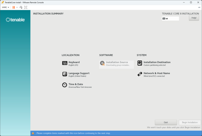202x136 pixels.
Task: Click the LOCALIZATION section heading
Action: 70,55
